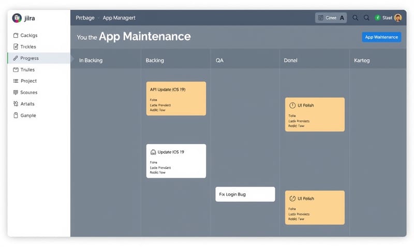414x248 pixels.
Task: Click the Project list icon
Action: [16, 81]
